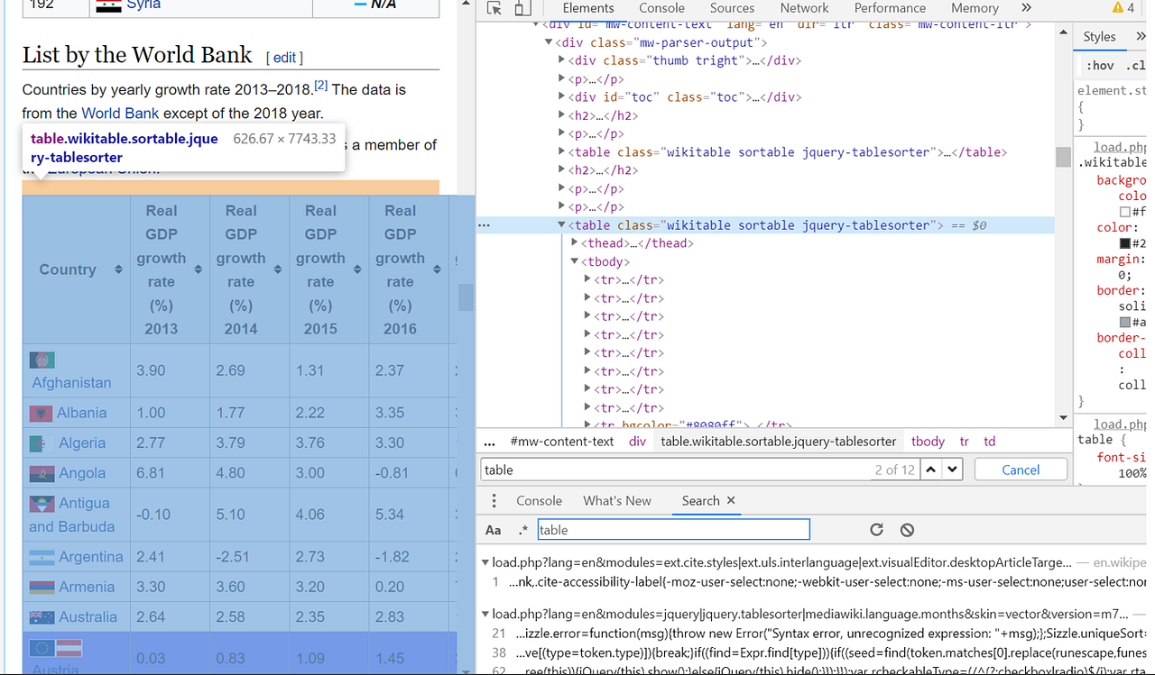The image size is (1155, 675).
Task: Toggle the :hov pseudo-class pane
Action: 1099,64
